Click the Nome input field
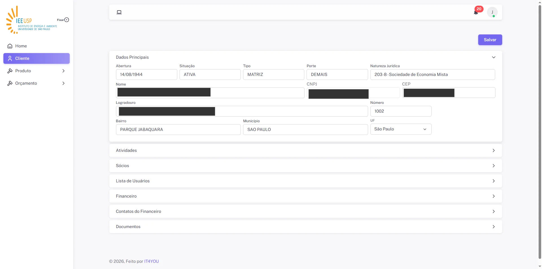This screenshot has width=542, height=269. click(210, 93)
